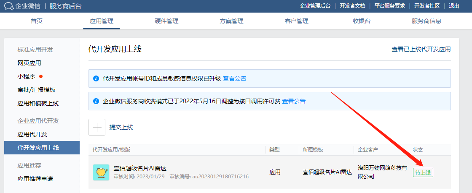Select 代开发应用上线 sidebar item
This screenshot has height=193, width=472.
click(42, 148)
